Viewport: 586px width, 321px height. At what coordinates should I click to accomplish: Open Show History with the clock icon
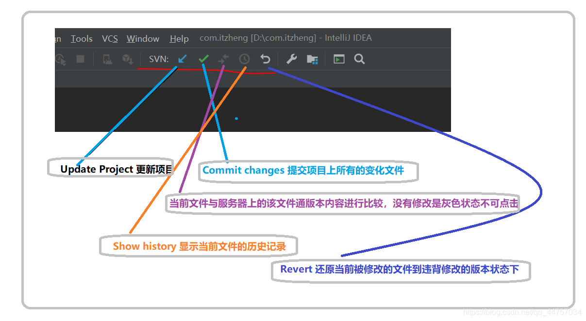pos(244,59)
